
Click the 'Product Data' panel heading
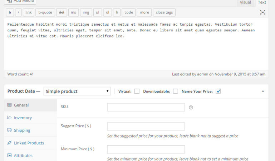21,91
